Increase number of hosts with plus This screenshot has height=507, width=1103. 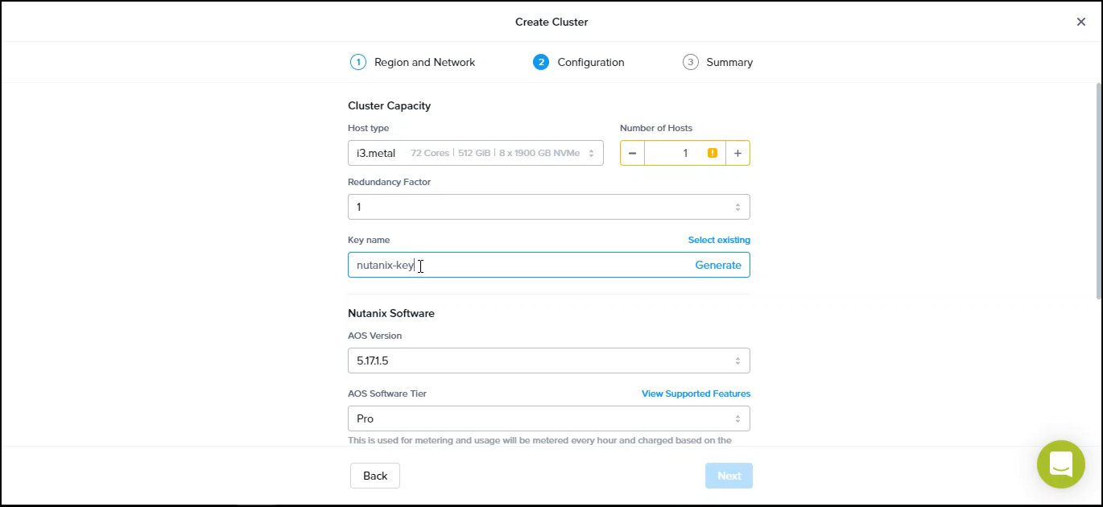pos(737,153)
